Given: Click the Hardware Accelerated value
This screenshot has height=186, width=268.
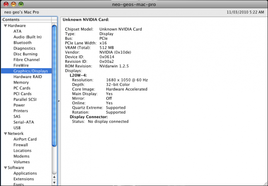Looking at the screenshot, I should click(x=127, y=89).
